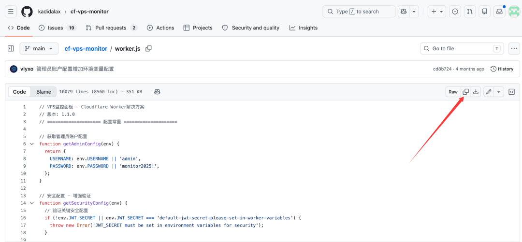Open more file actions ellipsis menu
The width and height of the screenshot is (522, 242).
click(514, 49)
